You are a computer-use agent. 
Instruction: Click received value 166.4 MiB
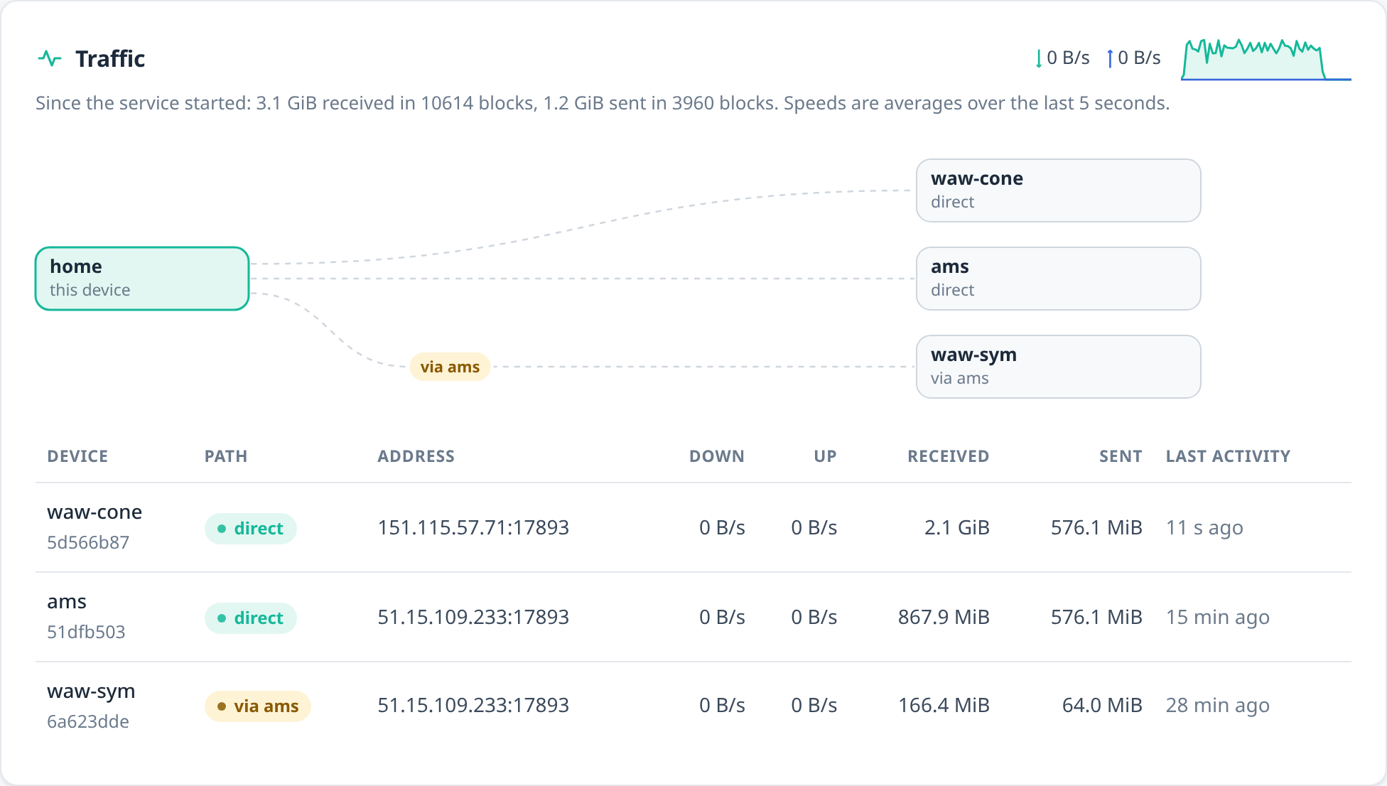[x=944, y=705]
